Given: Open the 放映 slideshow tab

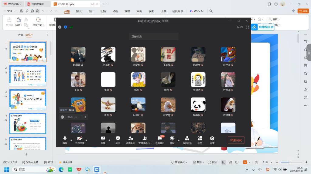Looking at the screenshot, I should pos(127,11).
